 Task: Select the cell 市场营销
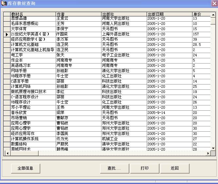coord(33,118)
